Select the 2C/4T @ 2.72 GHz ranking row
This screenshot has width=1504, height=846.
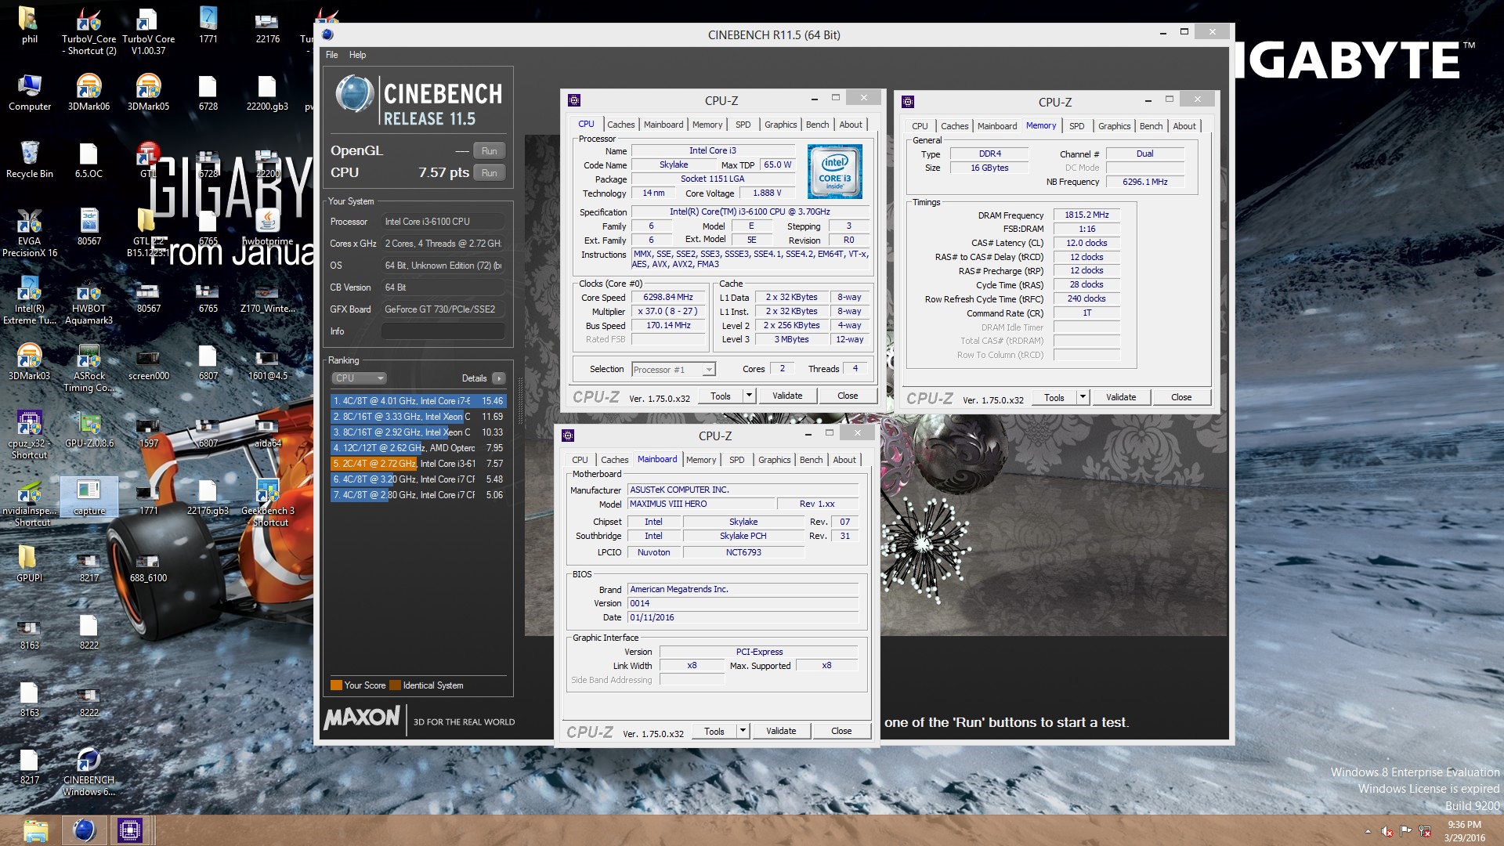click(x=418, y=463)
